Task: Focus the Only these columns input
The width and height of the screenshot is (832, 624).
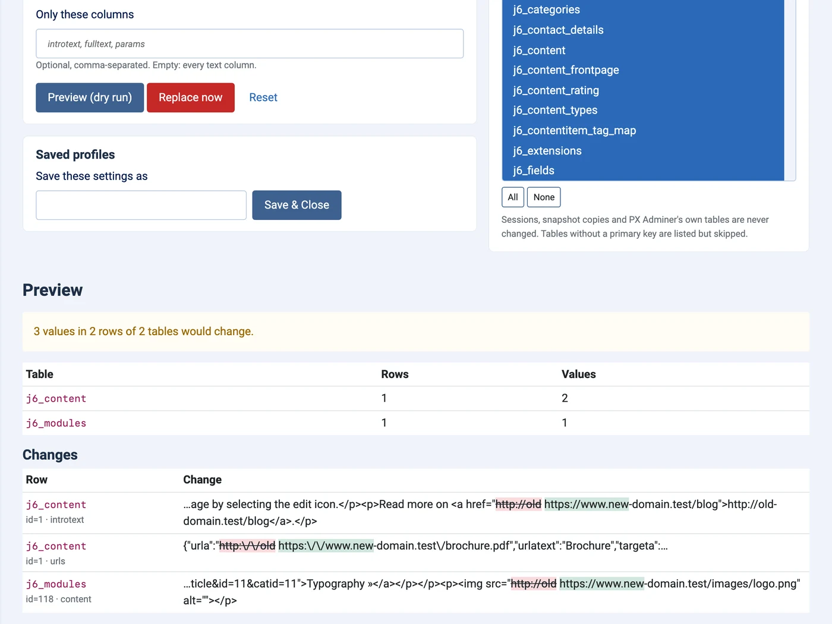Action: point(250,44)
